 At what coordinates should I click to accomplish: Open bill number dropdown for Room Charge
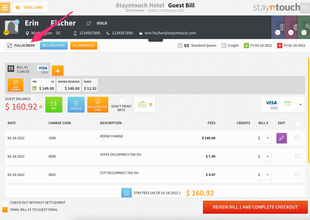[x=263, y=138]
